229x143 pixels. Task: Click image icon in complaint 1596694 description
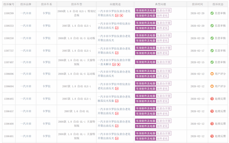pos(117,89)
